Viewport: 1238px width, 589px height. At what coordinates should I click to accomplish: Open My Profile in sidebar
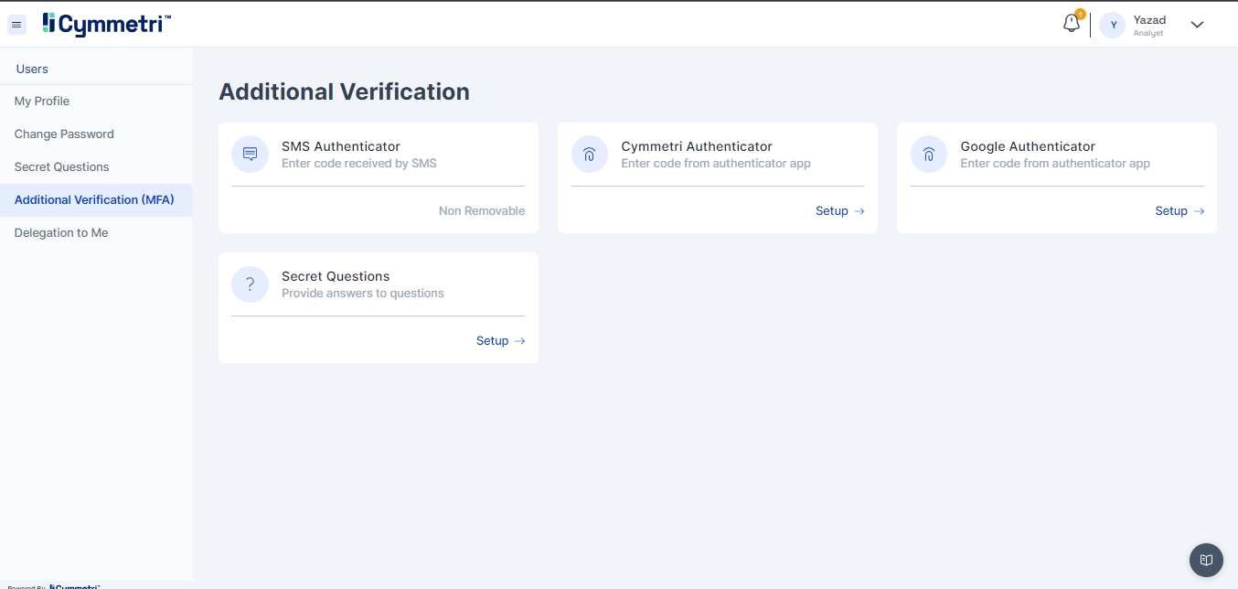(42, 102)
